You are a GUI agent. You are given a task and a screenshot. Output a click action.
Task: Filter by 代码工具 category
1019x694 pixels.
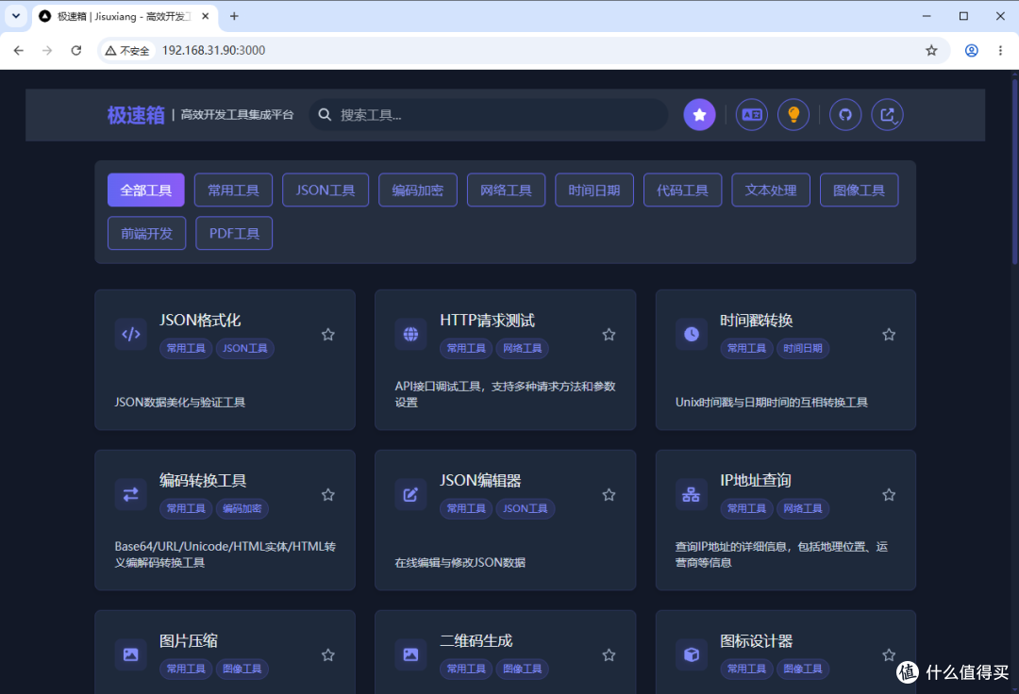[x=682, y=190]
